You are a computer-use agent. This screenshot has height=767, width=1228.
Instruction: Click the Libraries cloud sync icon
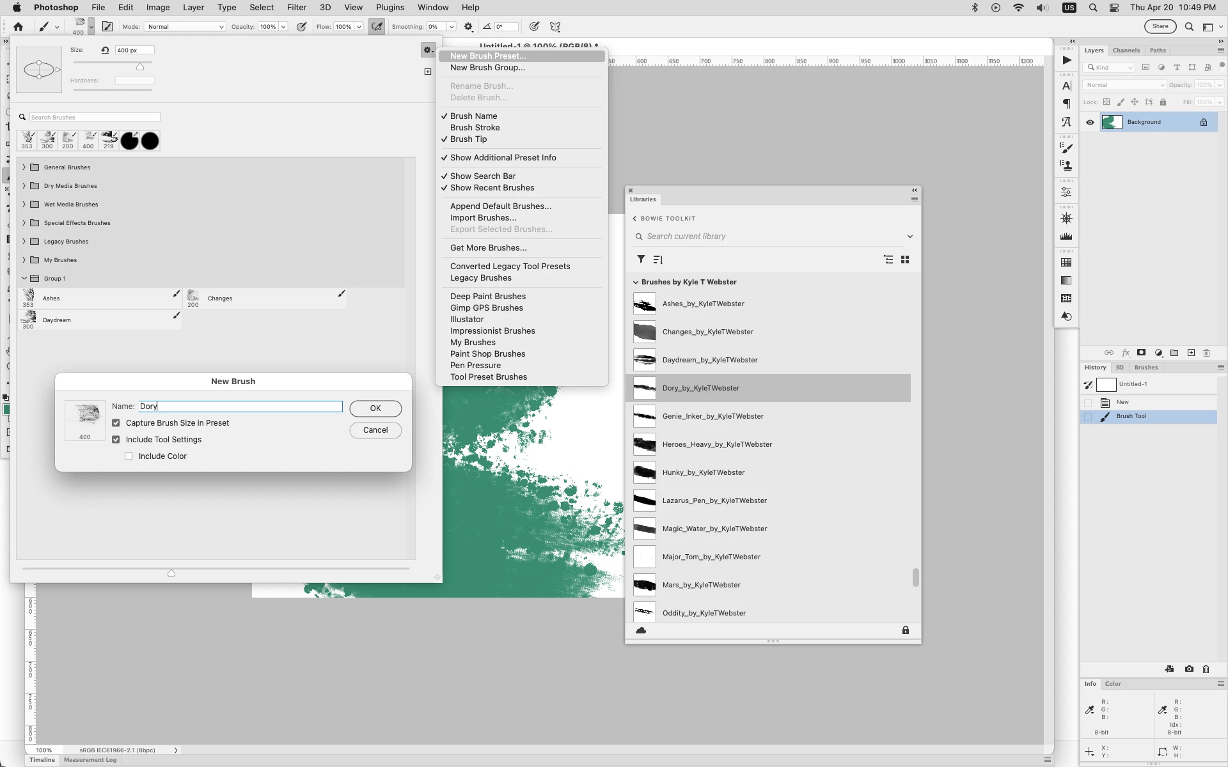click(x=641, y=630)
